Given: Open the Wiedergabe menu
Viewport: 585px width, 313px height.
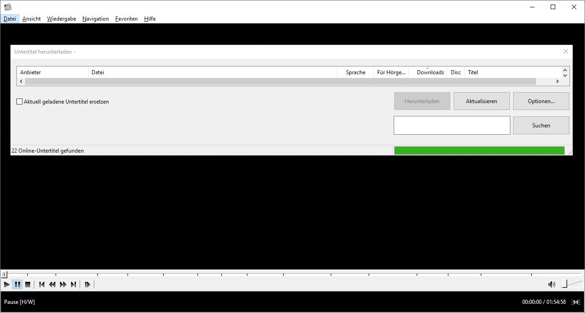Looking at the screenshot, I should pyautogui.click(x=61, y=18).
